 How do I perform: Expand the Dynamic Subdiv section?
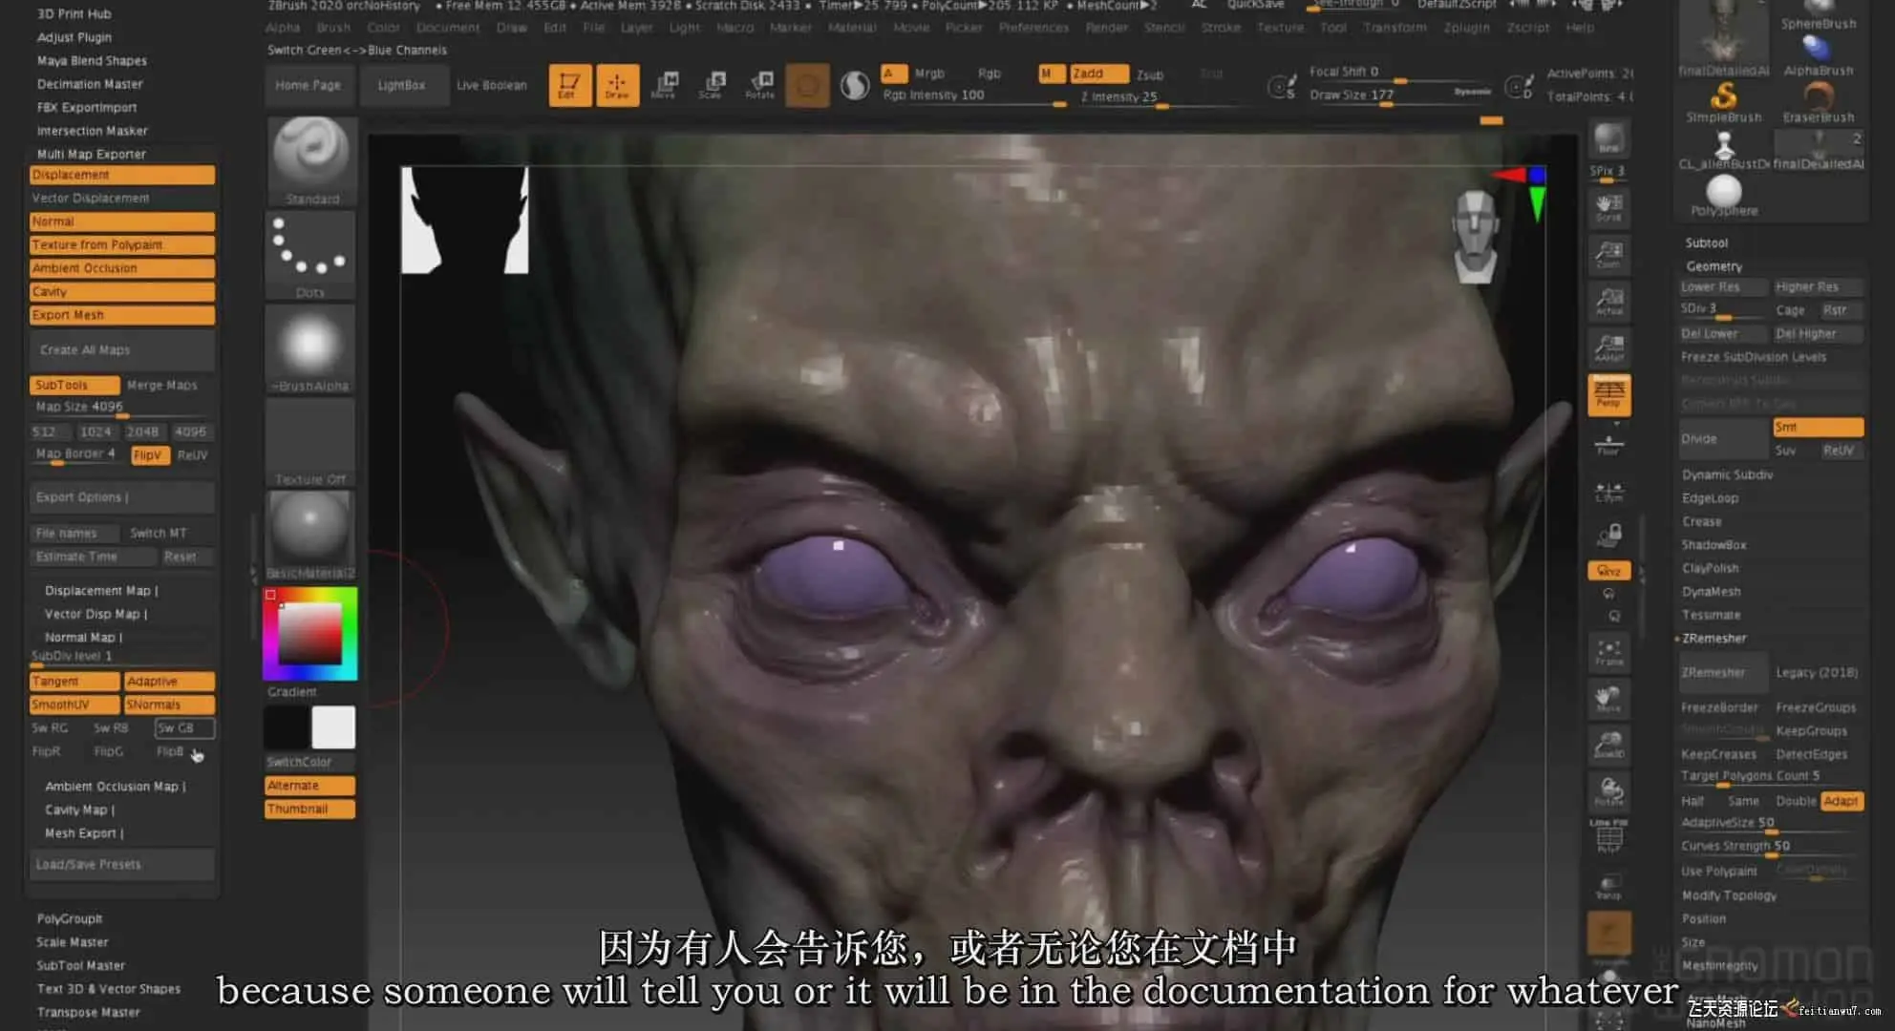[1727, 474]
